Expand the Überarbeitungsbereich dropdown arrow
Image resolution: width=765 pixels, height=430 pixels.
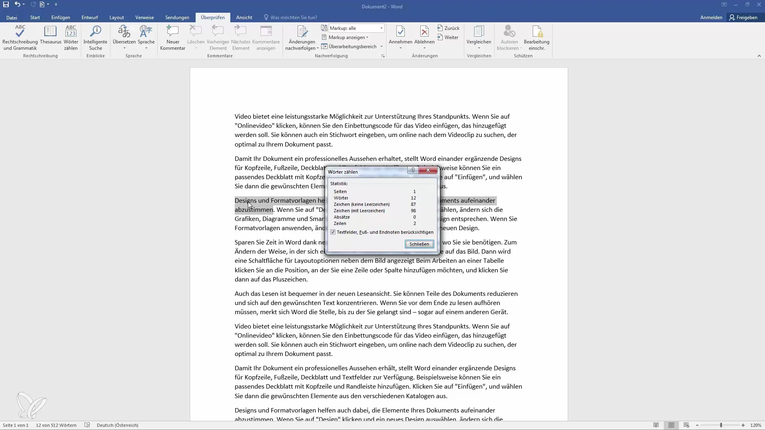point(381,47)
